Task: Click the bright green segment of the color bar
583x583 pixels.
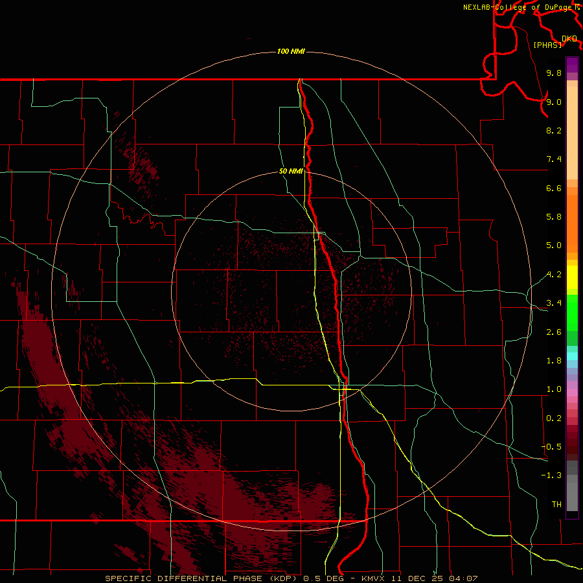Action: [x=572, y=313]
